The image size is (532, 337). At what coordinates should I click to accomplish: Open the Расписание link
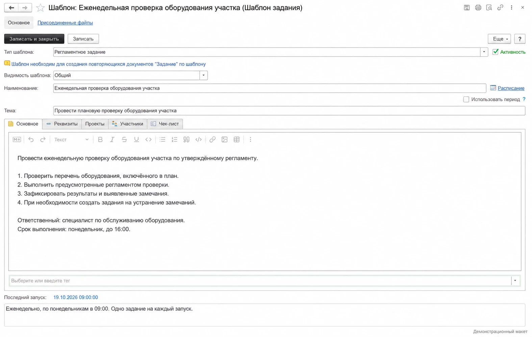(511, 88)
